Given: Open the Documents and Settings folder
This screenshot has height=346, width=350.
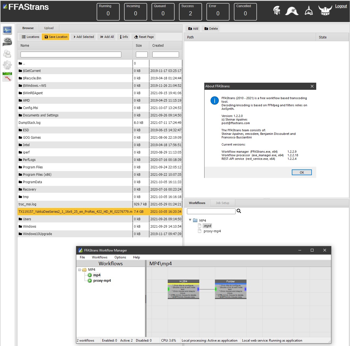Looking at the screenshot, I should (41, 115).
